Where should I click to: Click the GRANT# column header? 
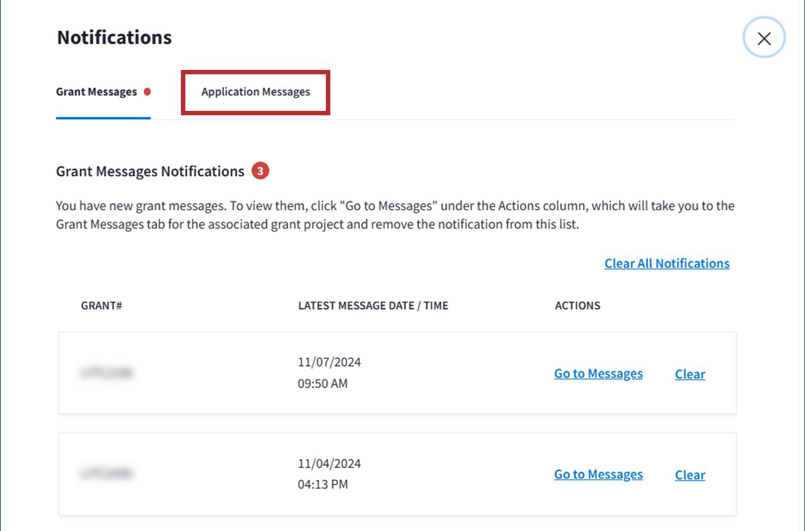[101, 305]
